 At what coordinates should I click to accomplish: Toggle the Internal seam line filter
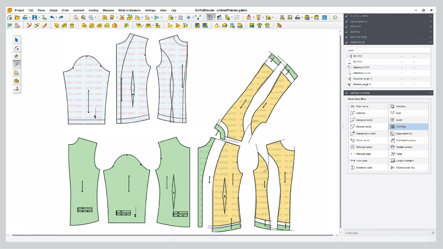[x=408, y=168]
